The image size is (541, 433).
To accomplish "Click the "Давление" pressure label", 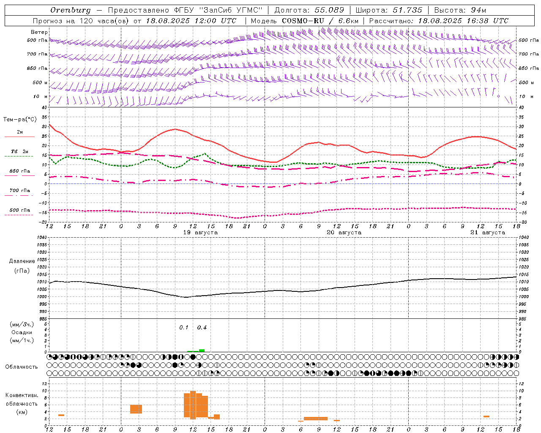I will click(22, 261).
